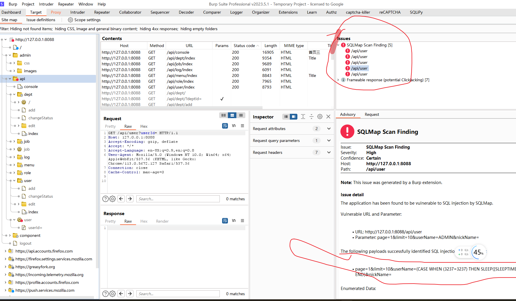Select the /api/console row in Contents
516x301 pixels.
tap(217, 52)
